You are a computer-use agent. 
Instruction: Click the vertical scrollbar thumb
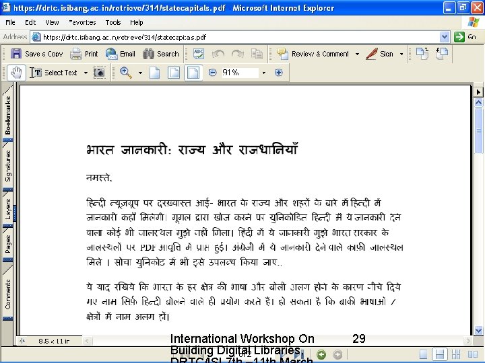[x=478, y=130]
